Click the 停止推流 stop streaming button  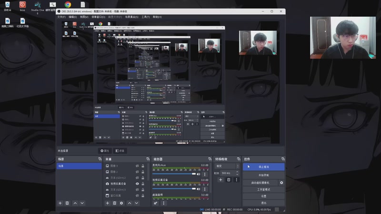264,167
